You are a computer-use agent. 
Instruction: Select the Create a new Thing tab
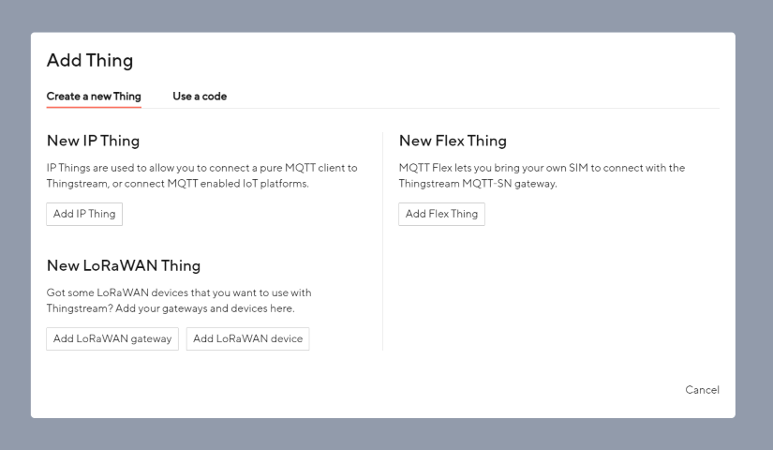(94, 97)
